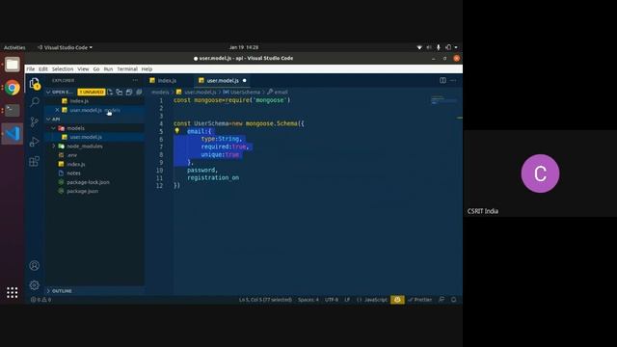Image resolution: width=617 pixels, height=347 pixels.
Task: Open Terminal from Ubuntu dock
Action: [13, 111]
